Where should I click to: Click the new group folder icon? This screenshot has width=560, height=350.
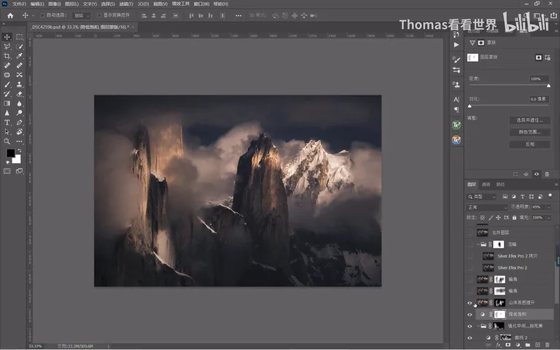coord(527,345)
